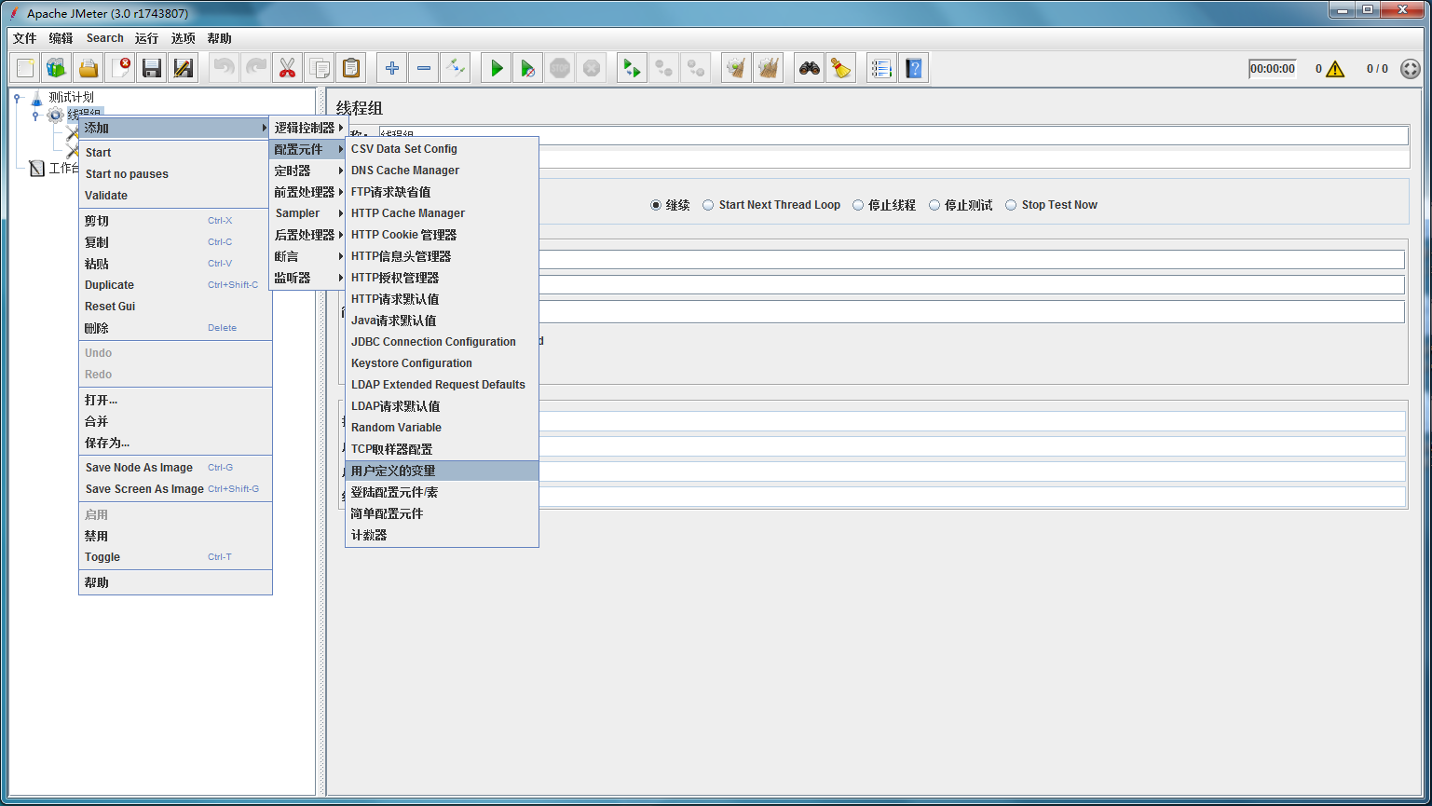The width and height of the screenshot is (1432, 806).
Task: Click the Stop toolbar icon
Action: pyautogui.click(x=560, y=68)
